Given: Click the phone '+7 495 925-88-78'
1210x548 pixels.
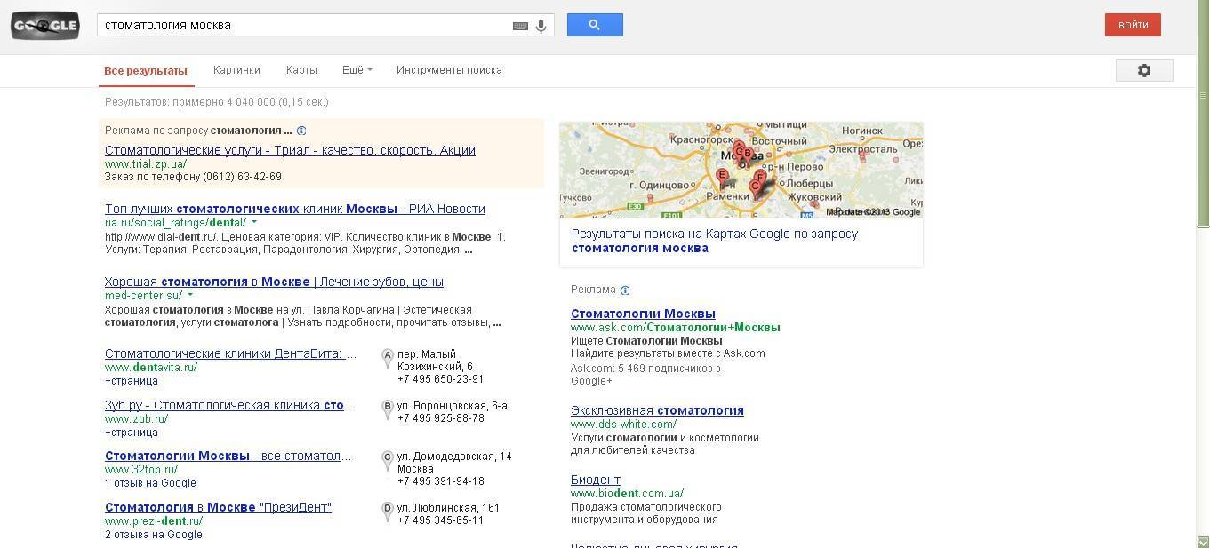Looking at the screenshot, I should (440, 418).
